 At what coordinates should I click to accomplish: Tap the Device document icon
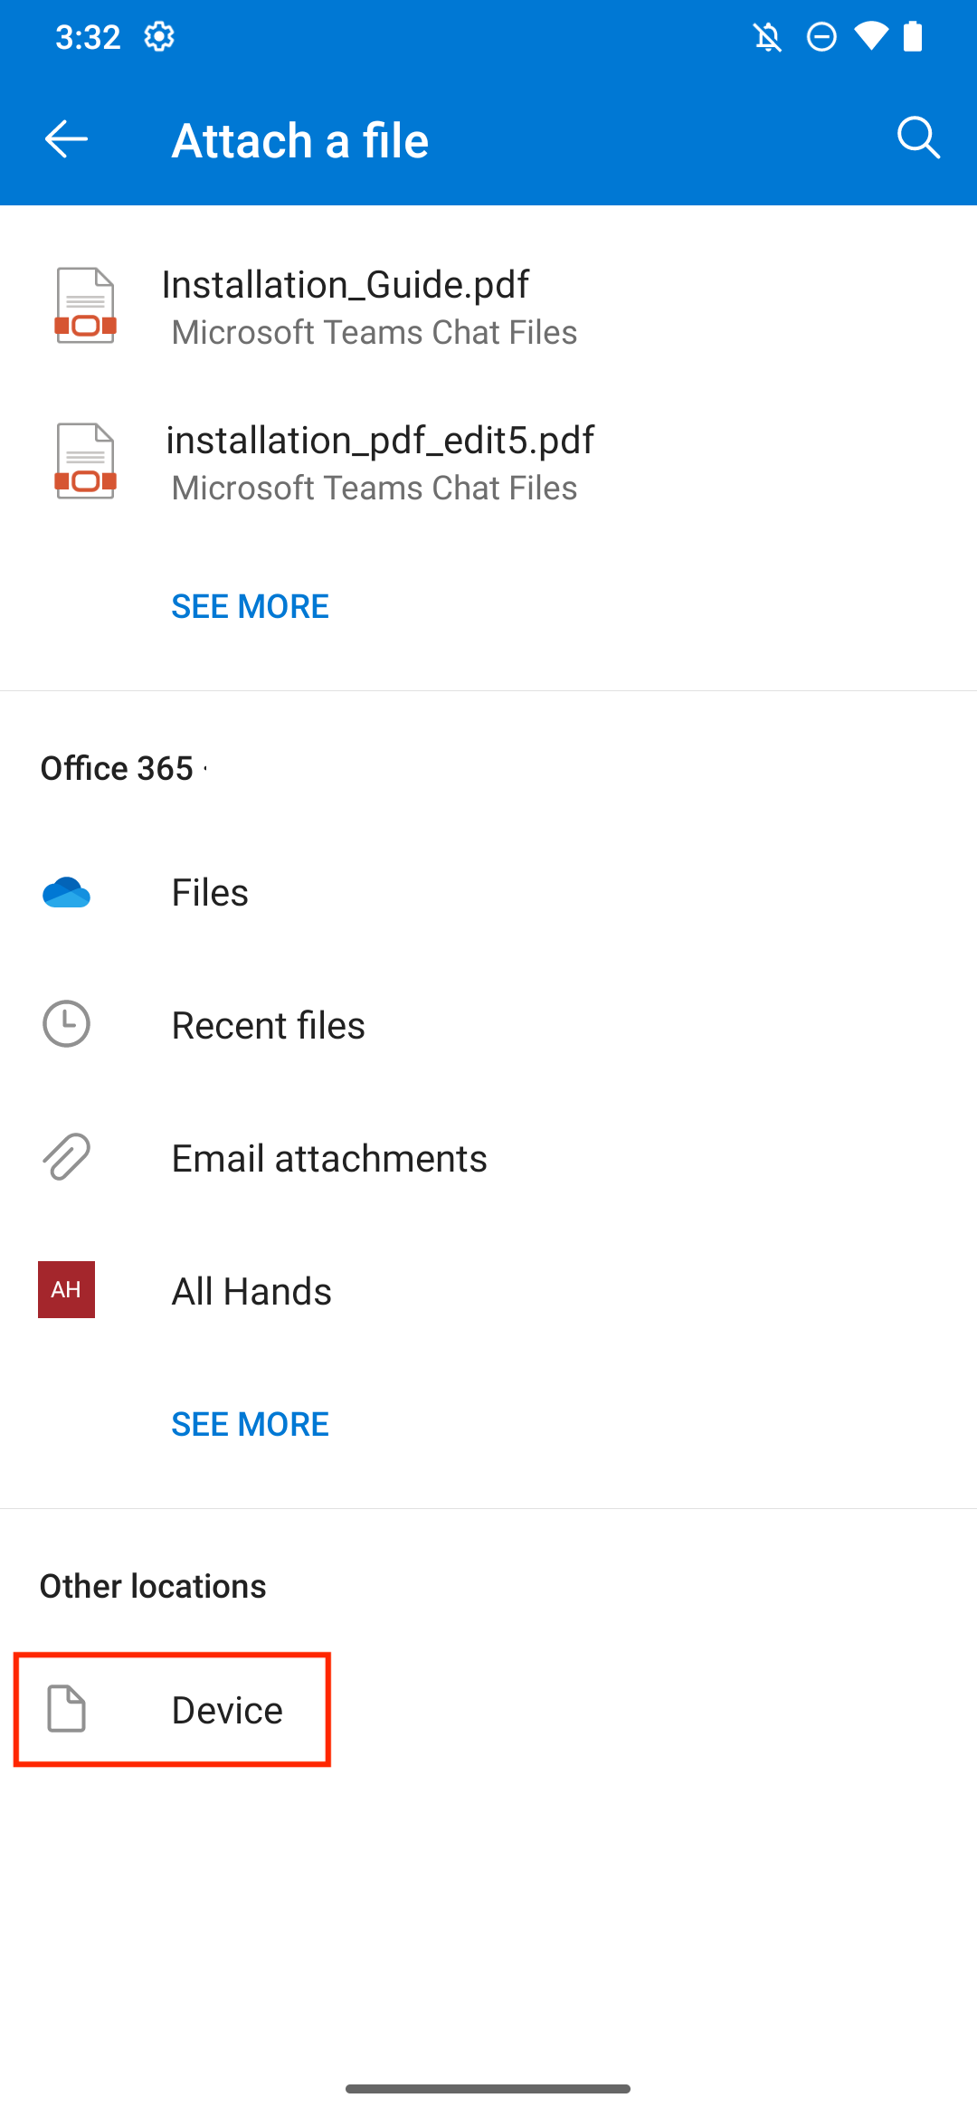point(66,1709)
